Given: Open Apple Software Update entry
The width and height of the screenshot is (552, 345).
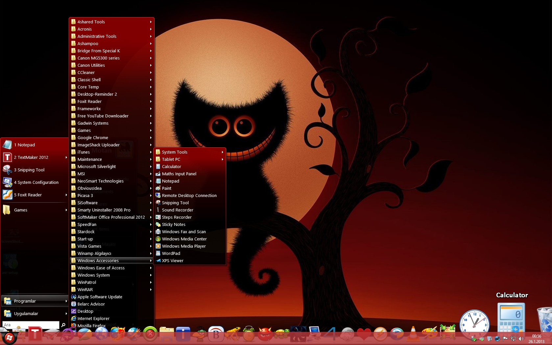Looking at the screenshot, I should coord(112,297).
